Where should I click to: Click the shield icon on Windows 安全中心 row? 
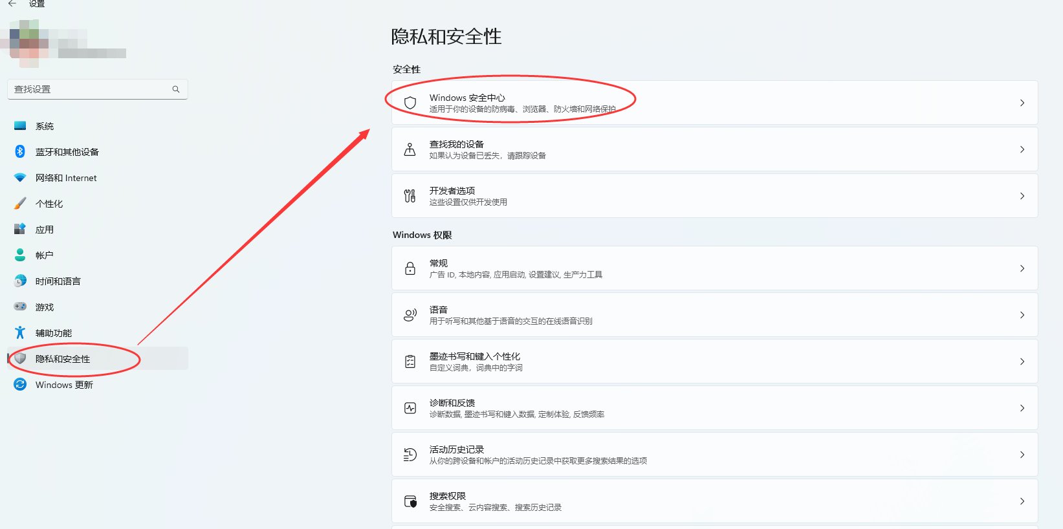click(410, 103)
